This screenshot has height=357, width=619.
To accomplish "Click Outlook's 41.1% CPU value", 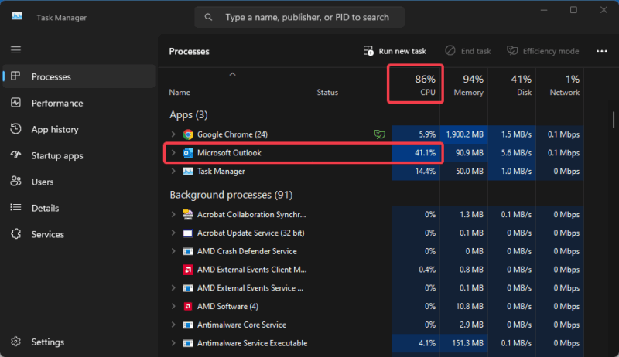I will pos(416,153).
